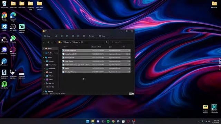Switch to details view icon in status bar
Screen dimensions: 221x124
(x=131, y=94)
